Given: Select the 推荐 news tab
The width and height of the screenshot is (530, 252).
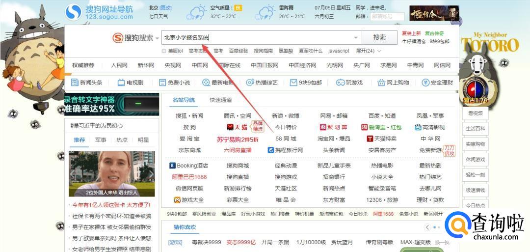Looking at the screenshot, I should point(79,140).
